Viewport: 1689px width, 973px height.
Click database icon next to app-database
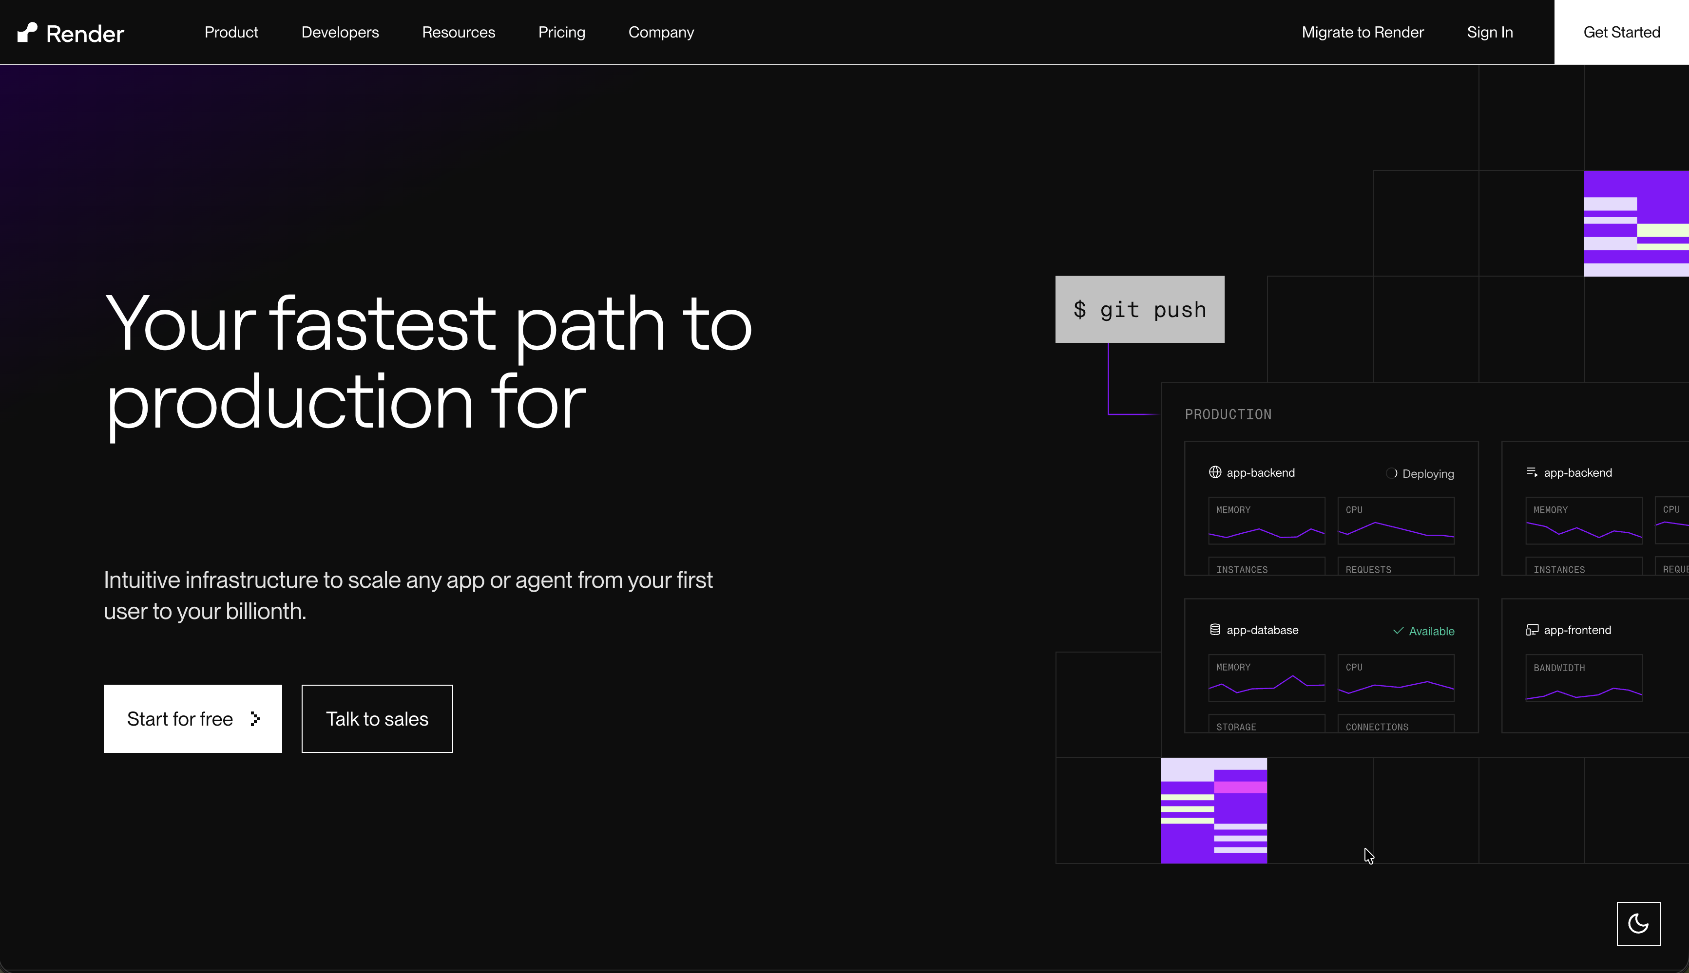click(x=1215, y=630)
